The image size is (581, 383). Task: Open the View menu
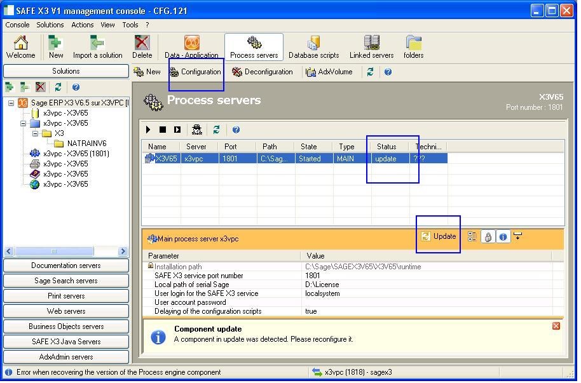(x=107, y=25)
